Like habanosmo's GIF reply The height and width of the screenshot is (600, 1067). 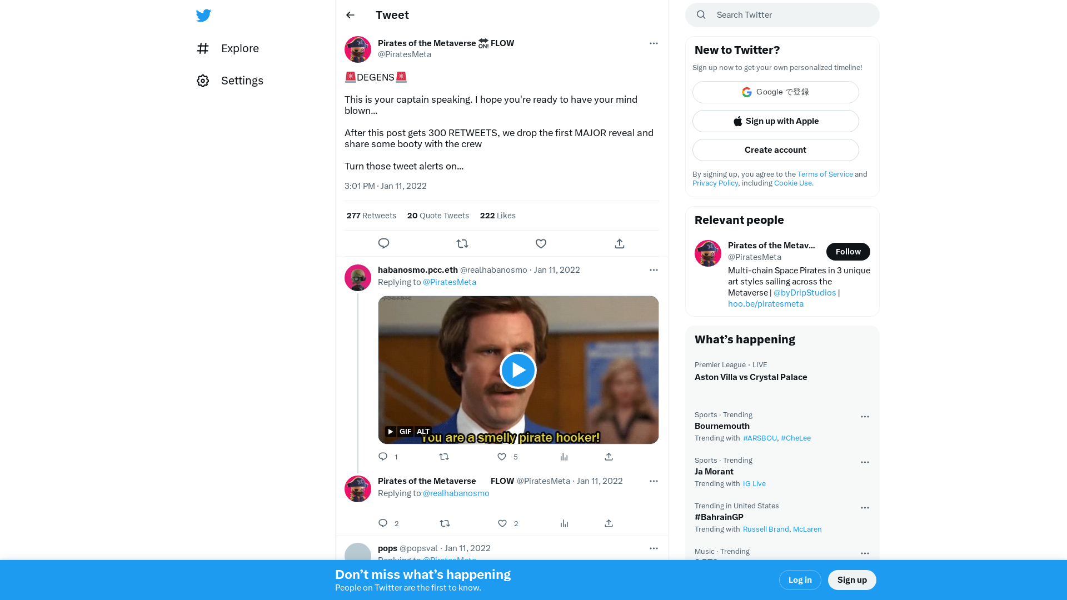pyautogui.click(x=502, y=457)
